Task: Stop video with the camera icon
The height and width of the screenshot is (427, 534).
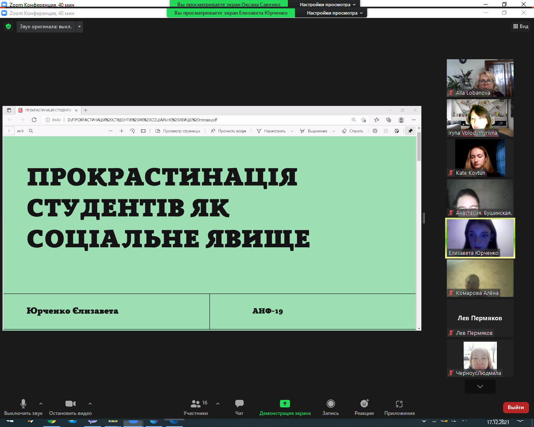Action: (71, 407)
